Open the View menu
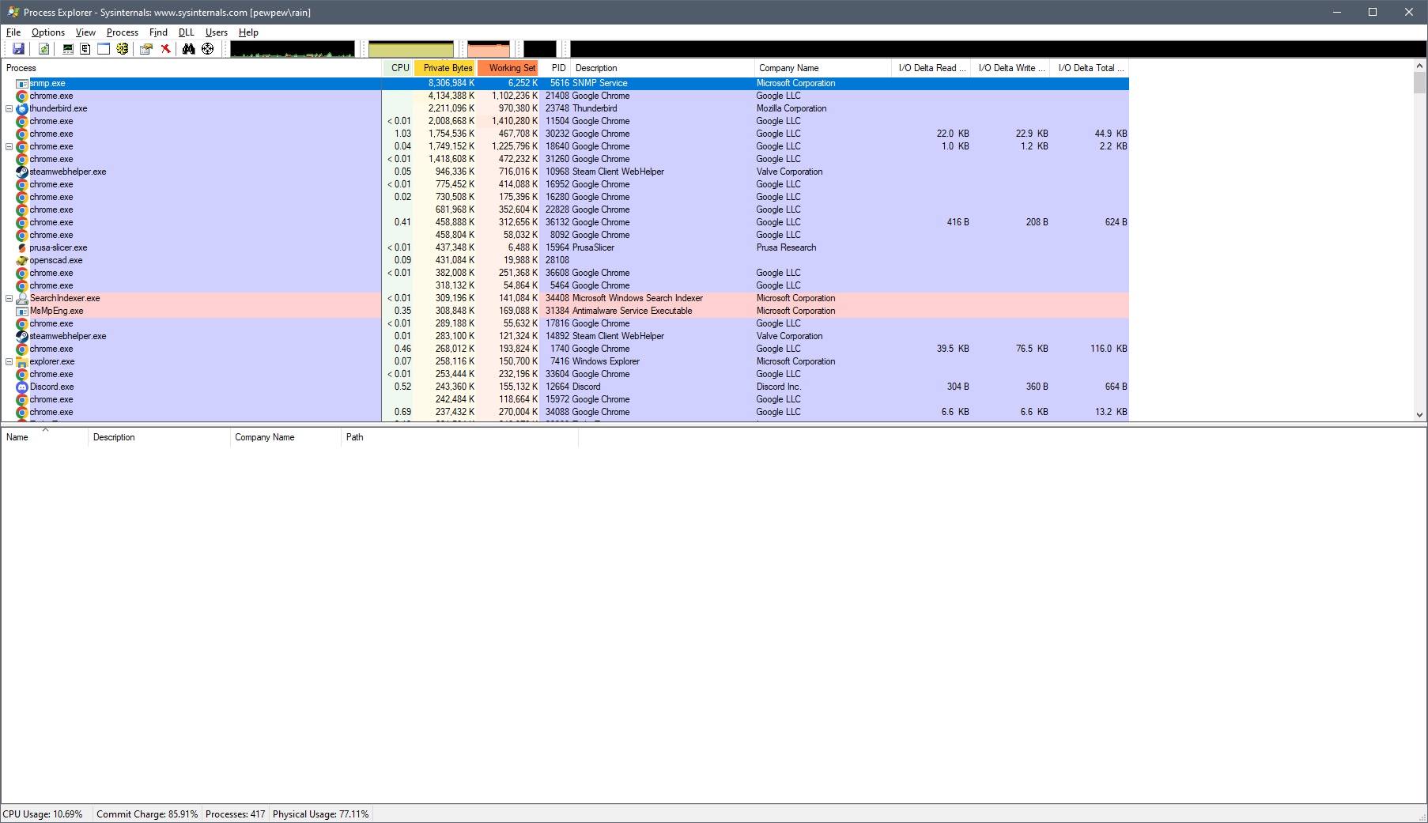 click(85, 32)
